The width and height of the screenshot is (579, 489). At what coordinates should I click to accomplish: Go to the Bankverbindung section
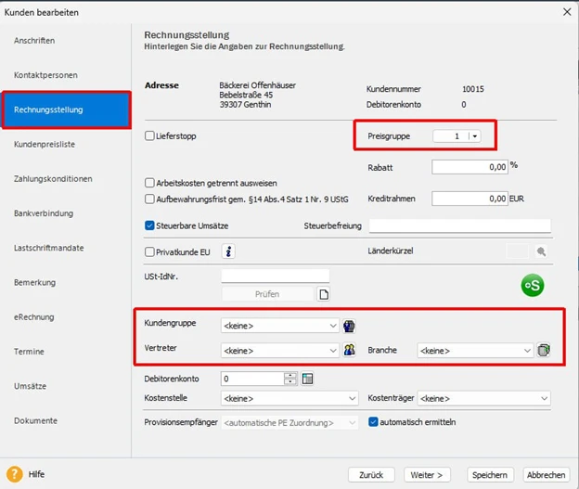[44, 213]
